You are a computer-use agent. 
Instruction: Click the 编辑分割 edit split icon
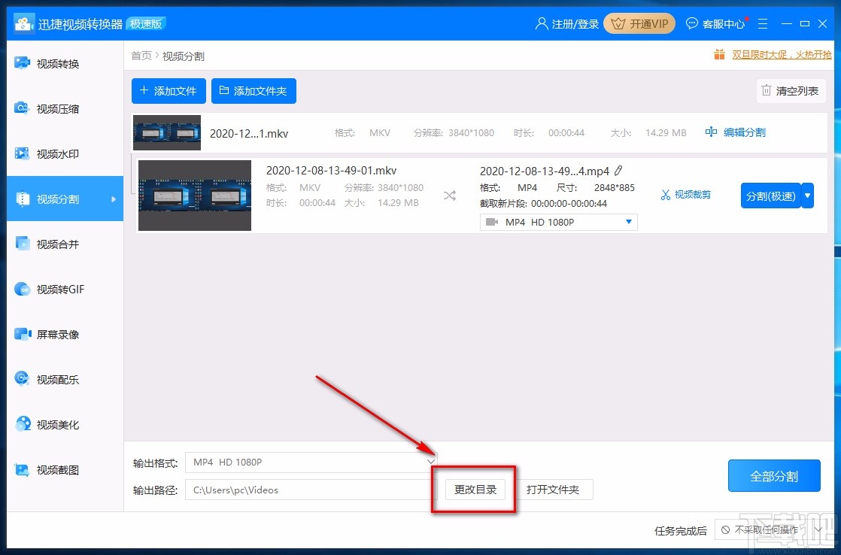click(735, 132)
